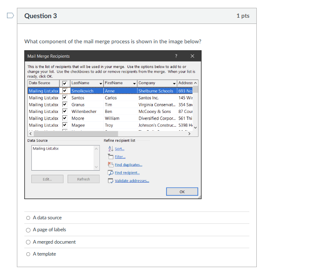The height and width of the screenshot is (270, 319).
Task: Close the Mail Merge Recipients dialog
Action: pos(192,56)
